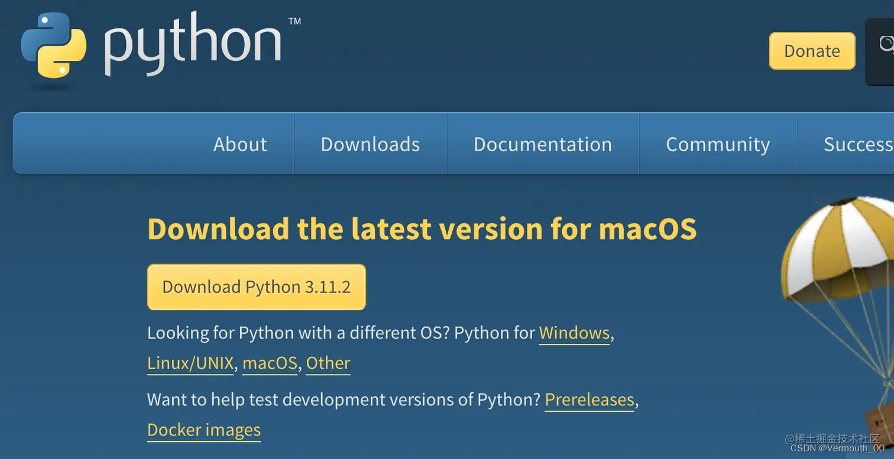Follow the Windows download link
Screen dimensions: 894x459
pos(574,333)
